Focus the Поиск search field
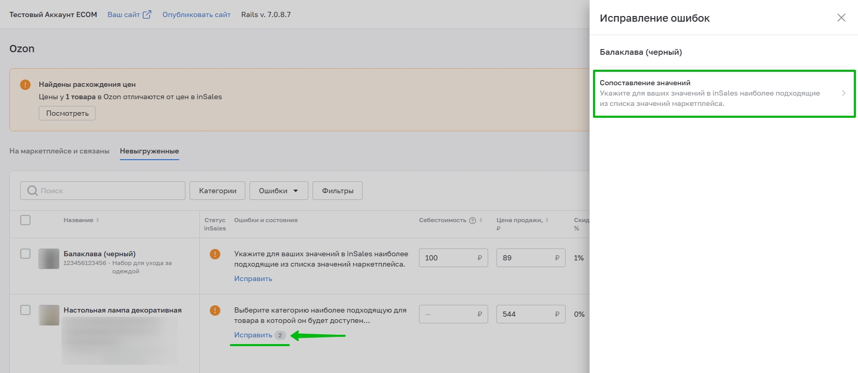Viewport: 858px width, 373px height. pos(103,191)
